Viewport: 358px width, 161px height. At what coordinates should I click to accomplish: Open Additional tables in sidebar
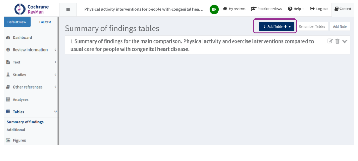[x=16, y=130]
